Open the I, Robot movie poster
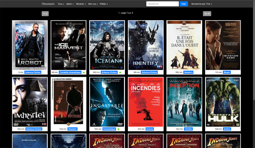This screenshot has width=255, height=148. pos(30,45)
